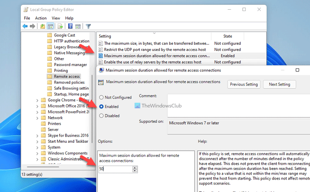
Task: Click the Printing folder icon
Action: (x=50, y=71)
